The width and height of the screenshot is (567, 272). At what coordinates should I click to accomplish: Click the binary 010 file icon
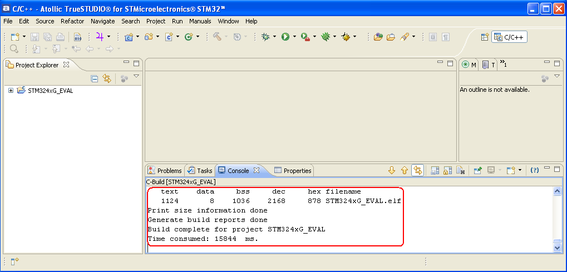[78, 37]
